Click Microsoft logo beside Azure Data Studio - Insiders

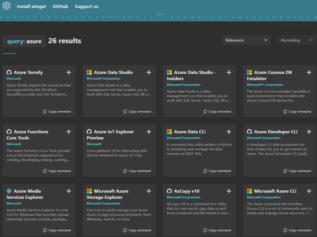tap(169, 72)
